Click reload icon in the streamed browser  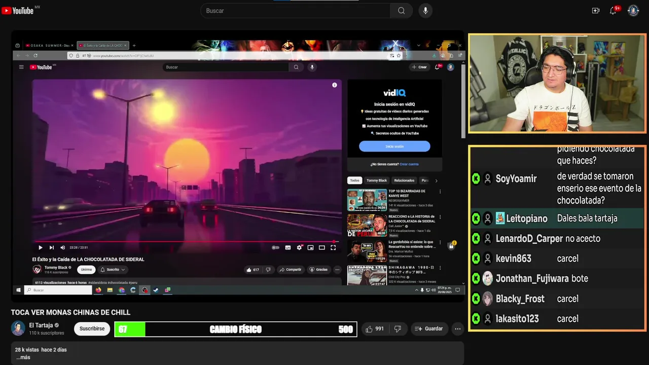click(x=35, y=55)
